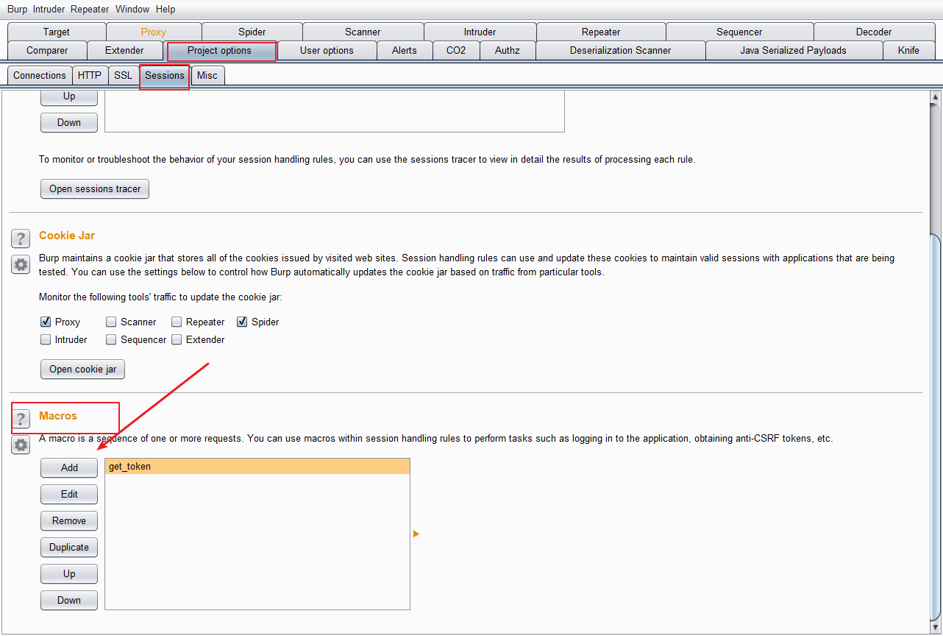Image resolution: width=943 pixels, height=636 pixels.
Task: Select the get_token macro entry
Action: pos(257,466)
